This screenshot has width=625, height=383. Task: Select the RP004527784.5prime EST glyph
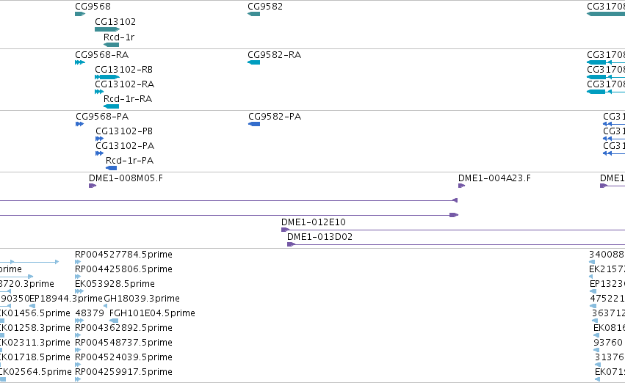coord(78,262)
